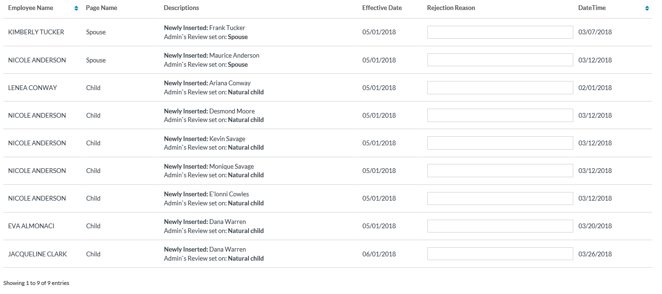Focus rejection reason field for Lenea Conway
Viewport: 662px width, 294px height.
coord(500,88)
